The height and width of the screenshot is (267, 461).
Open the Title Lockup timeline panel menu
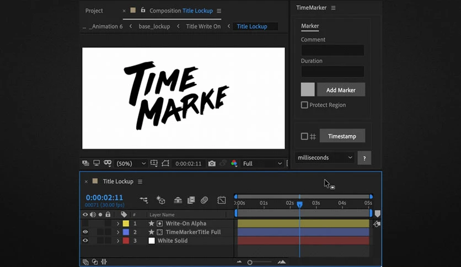[x=140, y=181]
